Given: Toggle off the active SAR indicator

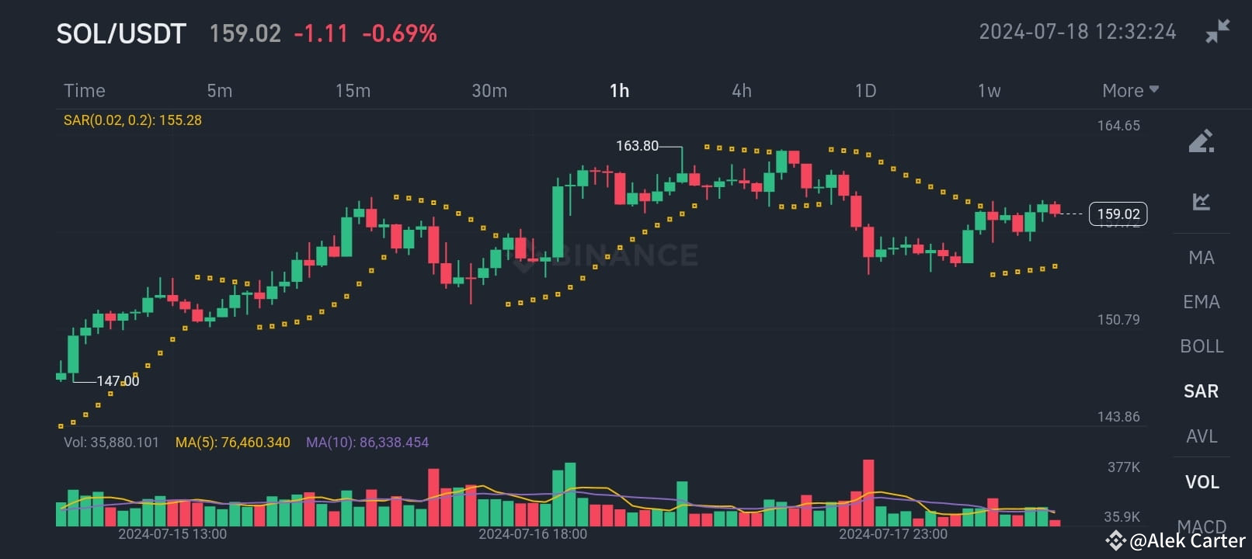Looking at the screenshot, I should coord(1201,391).
